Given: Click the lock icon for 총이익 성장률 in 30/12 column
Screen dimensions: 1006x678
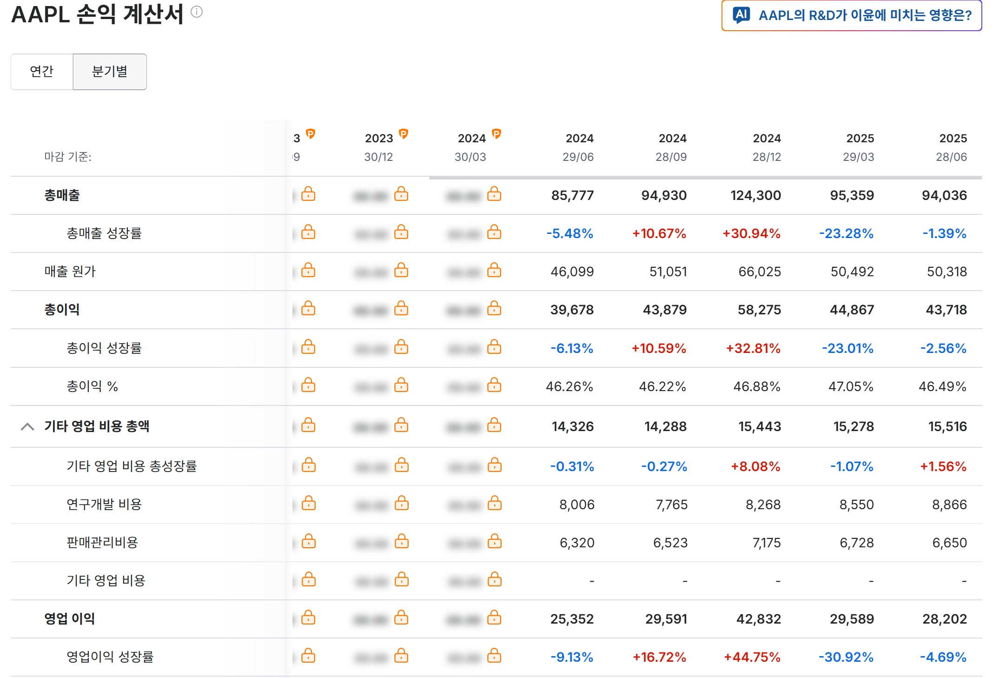Looking at the screenshot, I should point(401,346).
